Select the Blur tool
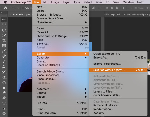Viewport: 150px width, 117px height. [4, 88]
